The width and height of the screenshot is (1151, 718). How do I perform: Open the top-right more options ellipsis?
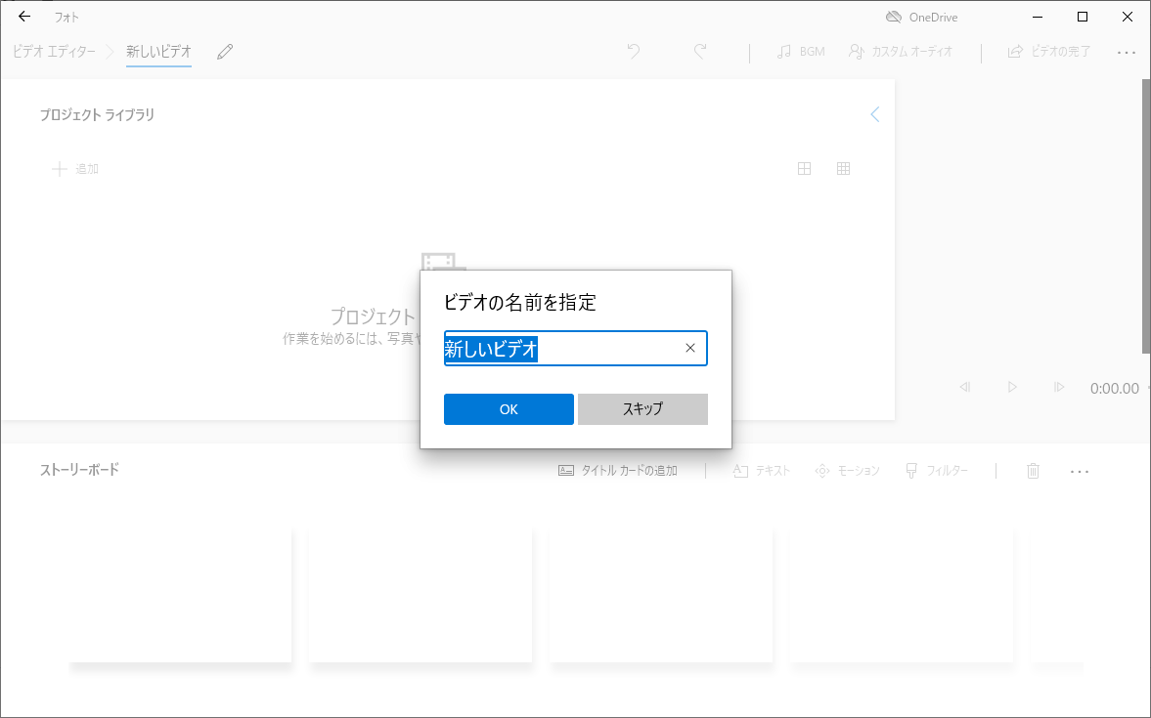click(1127, 52)
